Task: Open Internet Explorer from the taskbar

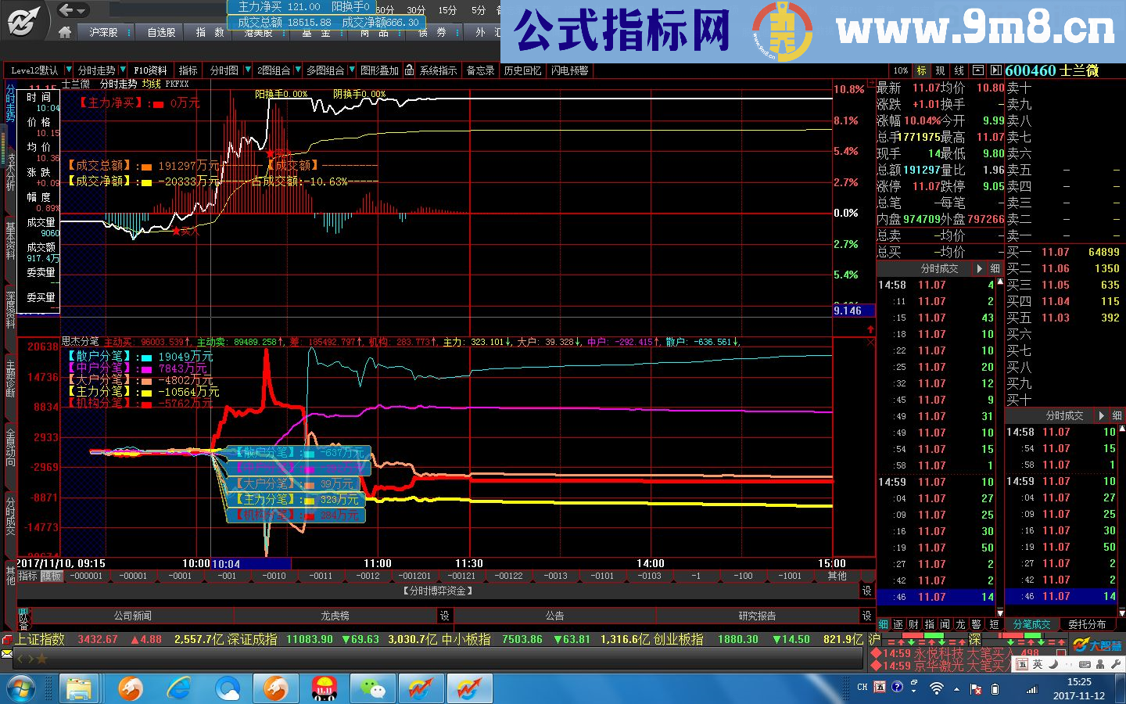Action: (180, 689)
